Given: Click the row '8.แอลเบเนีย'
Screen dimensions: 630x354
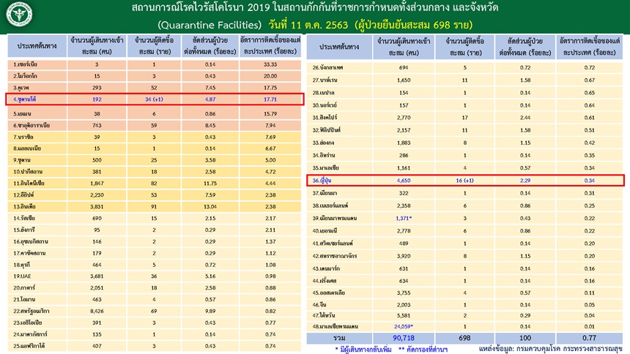Looking at the screenshot, I should 154,148.
